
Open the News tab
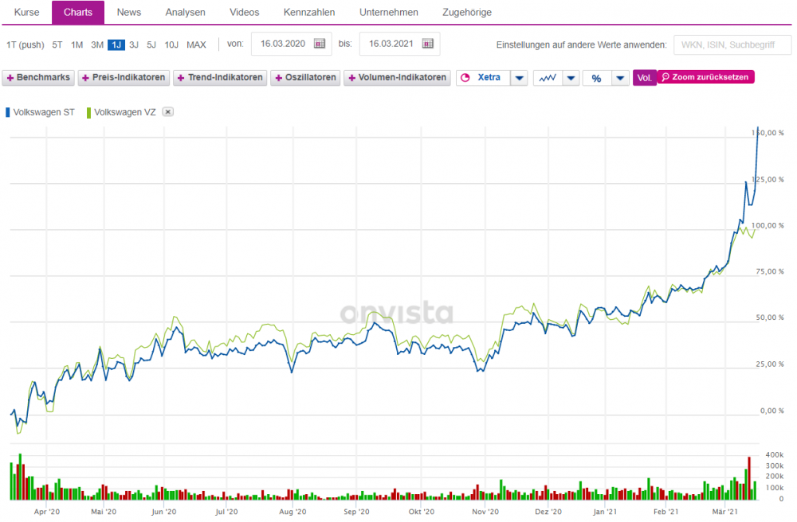click(x=129, y=13)
